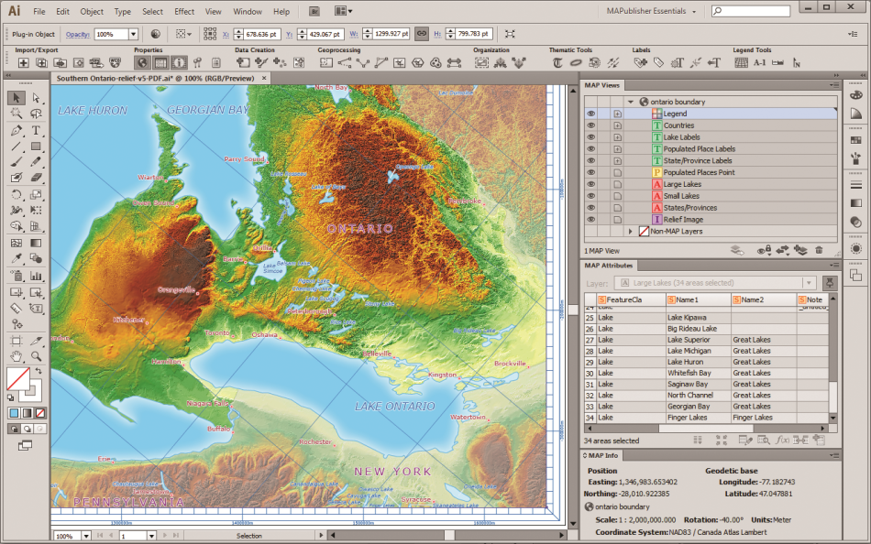Open MAP Views globe icon in Properties

(142, 63)
